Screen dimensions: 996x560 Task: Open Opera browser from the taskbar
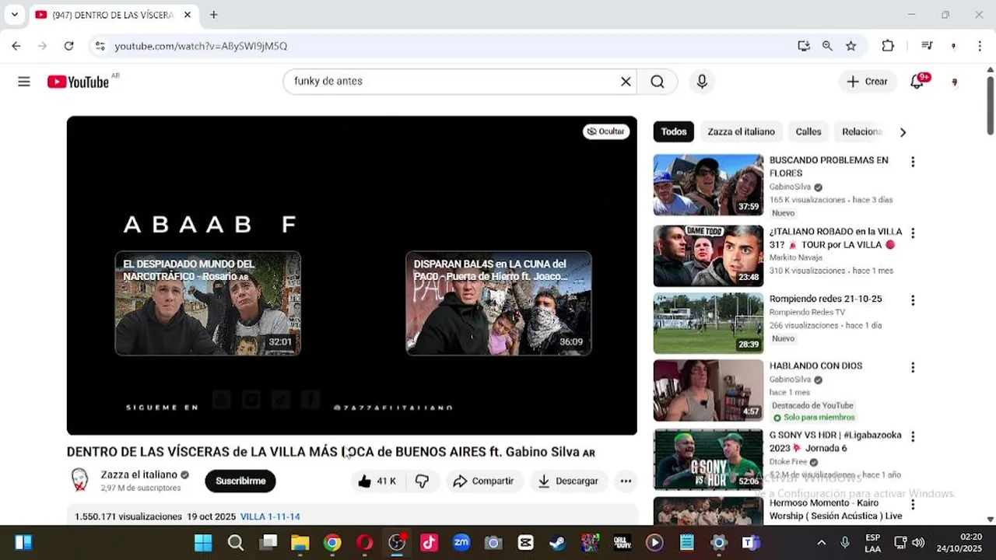(364, 543)
